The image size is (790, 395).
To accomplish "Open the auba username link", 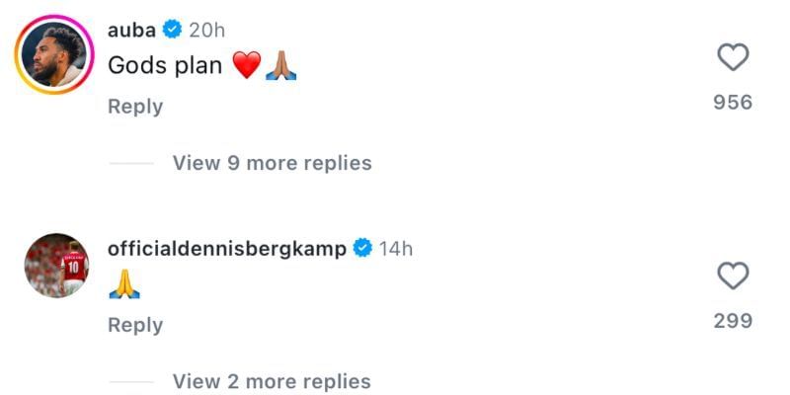I will tap(131, 31).
